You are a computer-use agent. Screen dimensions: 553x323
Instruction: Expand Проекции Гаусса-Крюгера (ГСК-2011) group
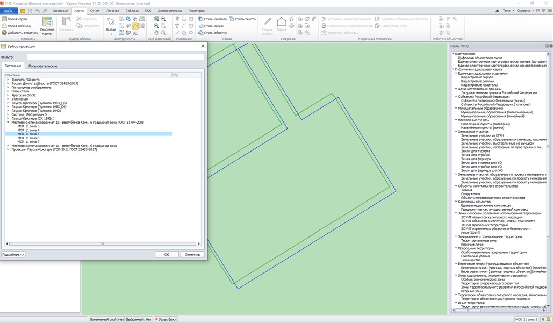coord(8,149)
